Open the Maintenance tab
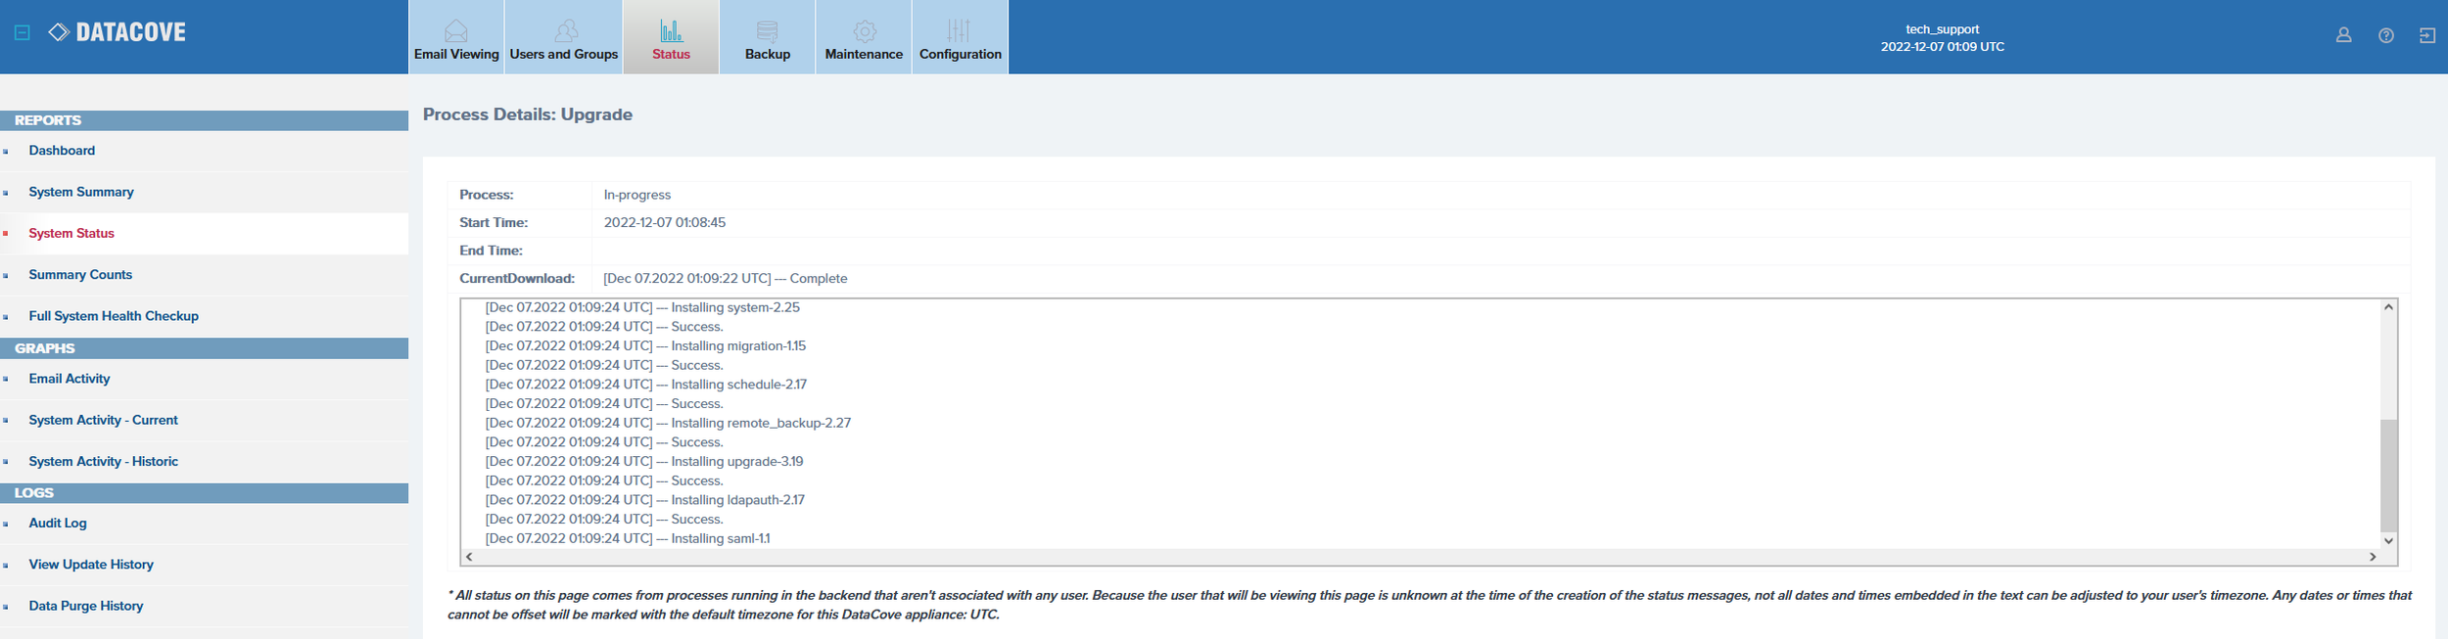The height and width of the screenshot is (639, 2448). 864,37
